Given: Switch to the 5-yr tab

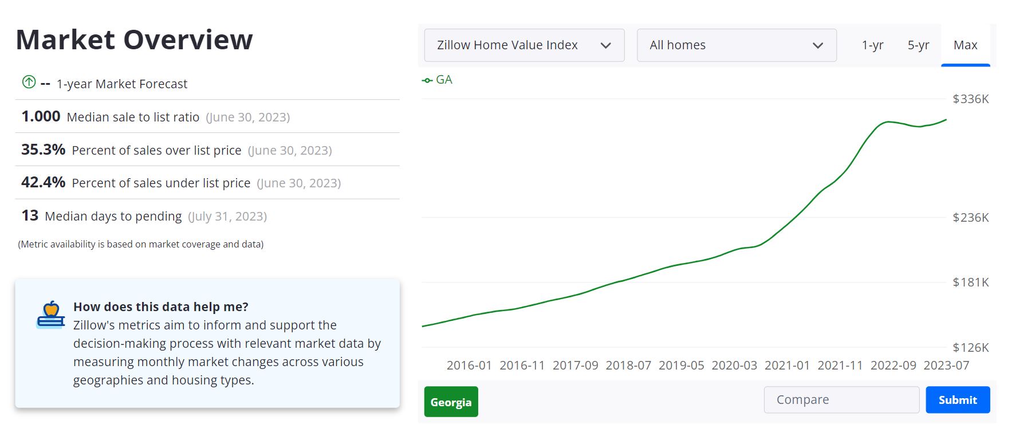Looking at the screenshot, I should point(918,45).
